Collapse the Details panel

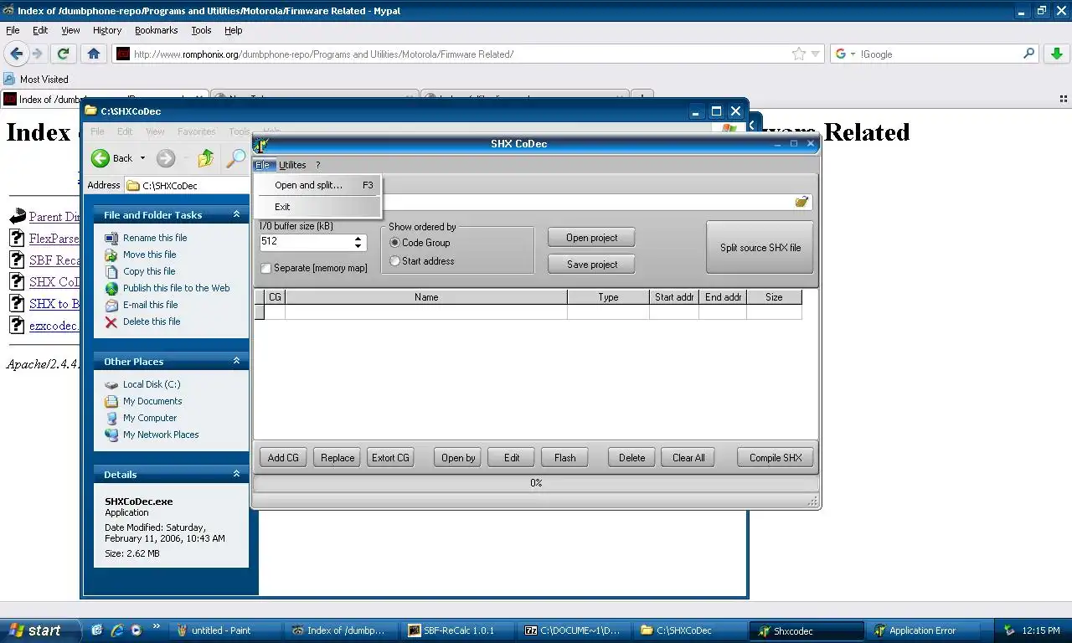pos(236,474)
